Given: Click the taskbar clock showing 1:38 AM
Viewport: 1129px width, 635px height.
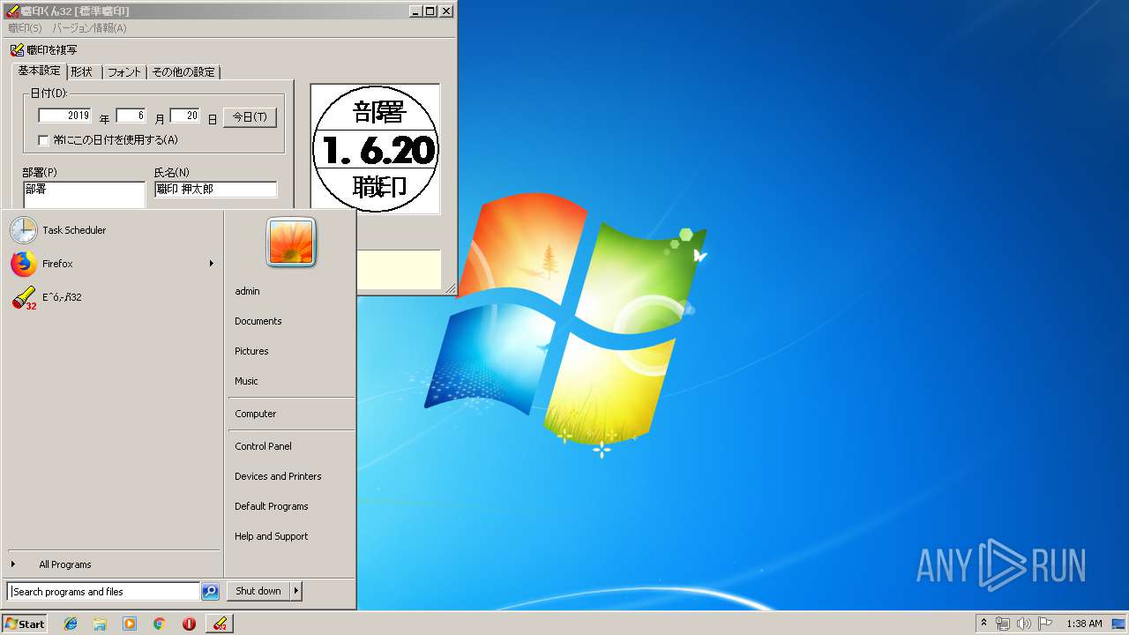Looking at the screenshot, I should [x=1084, y=624].
